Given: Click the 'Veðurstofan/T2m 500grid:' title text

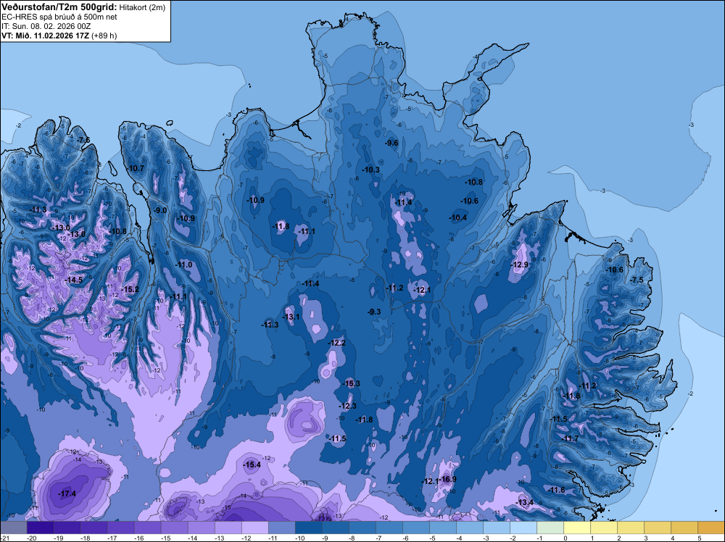Looking at the screenshot, I should tap(59, 7).
